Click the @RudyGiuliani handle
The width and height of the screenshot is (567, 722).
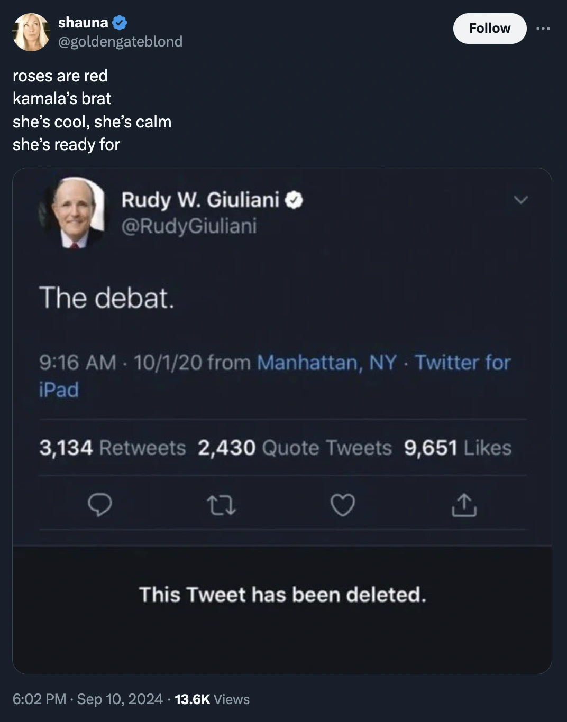[189, 226]
